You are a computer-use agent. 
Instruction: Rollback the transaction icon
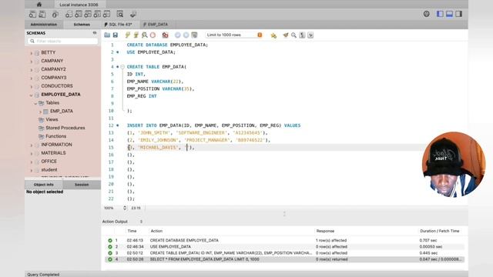(x=186, y=35)
